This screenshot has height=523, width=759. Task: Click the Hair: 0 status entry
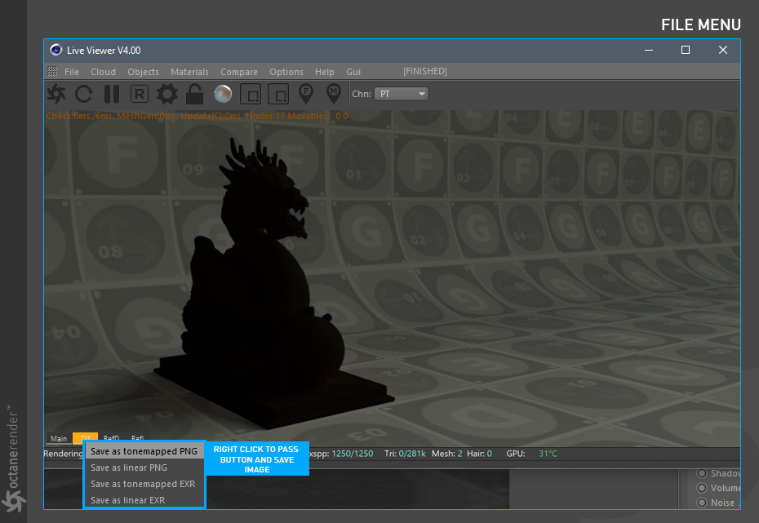click(x=479, y=454)
